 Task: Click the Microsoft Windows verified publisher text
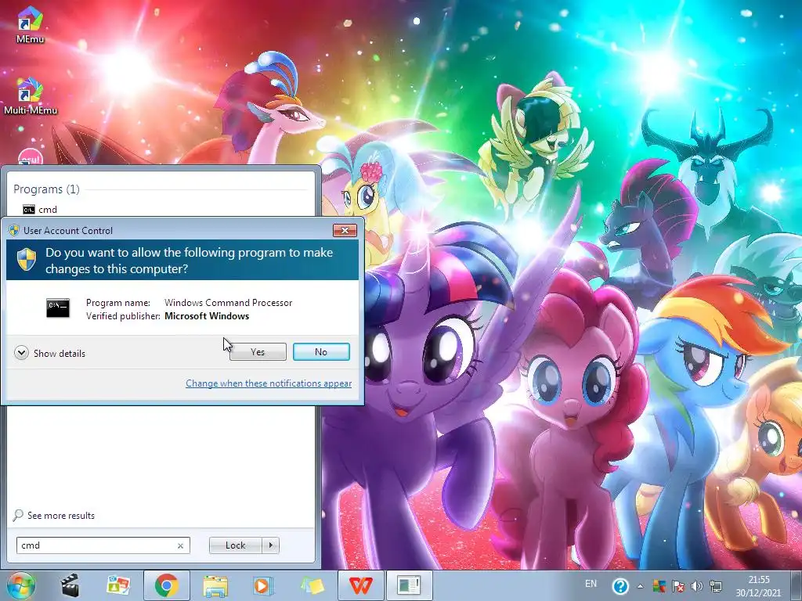[207, 316]
